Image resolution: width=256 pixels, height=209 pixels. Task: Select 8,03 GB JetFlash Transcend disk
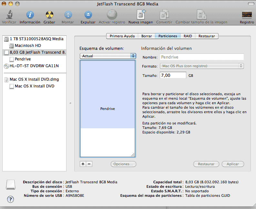click(x=34, y=52)
